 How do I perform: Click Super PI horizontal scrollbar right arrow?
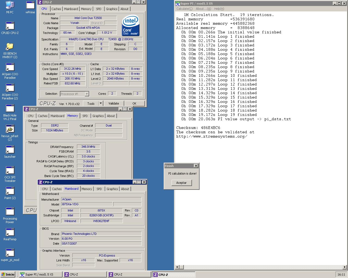[345, 267]
